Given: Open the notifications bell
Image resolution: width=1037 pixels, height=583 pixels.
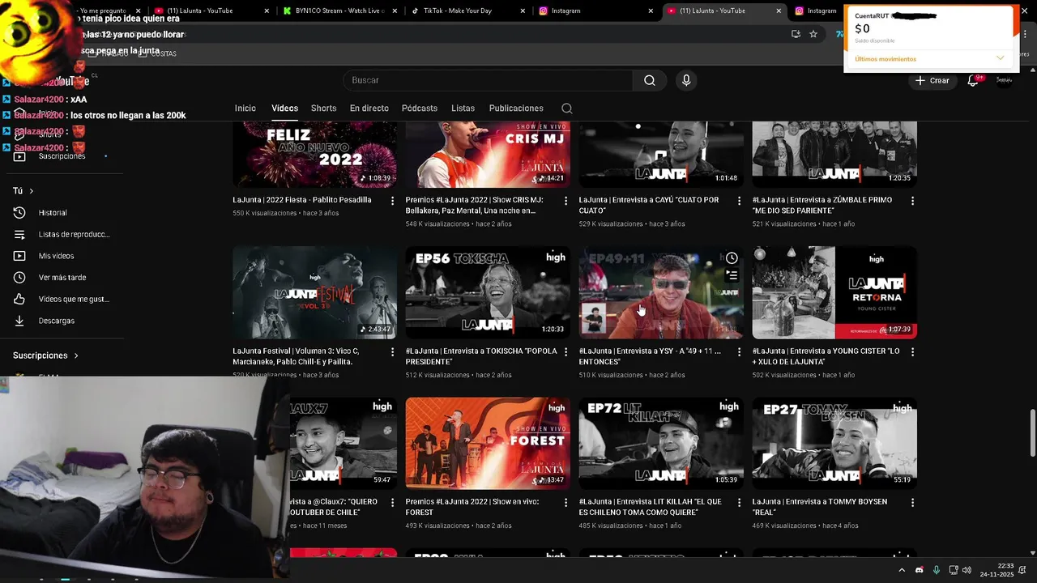Looking at the screenshot, I should tap(973, 80).
